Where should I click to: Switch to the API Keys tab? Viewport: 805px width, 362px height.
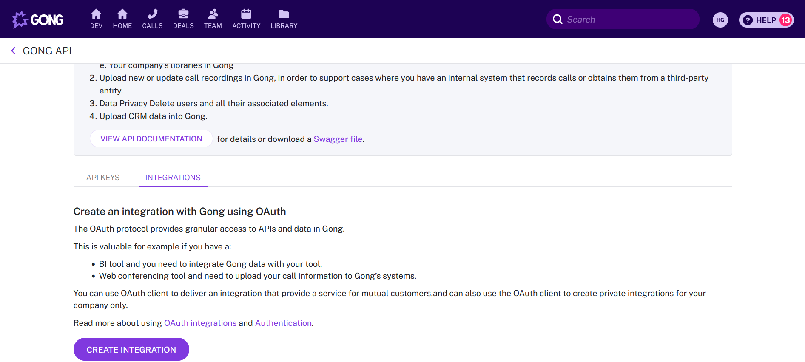[x=103, y=178]
